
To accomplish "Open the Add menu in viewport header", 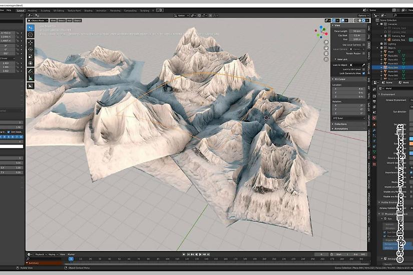I will click(70, 20).
